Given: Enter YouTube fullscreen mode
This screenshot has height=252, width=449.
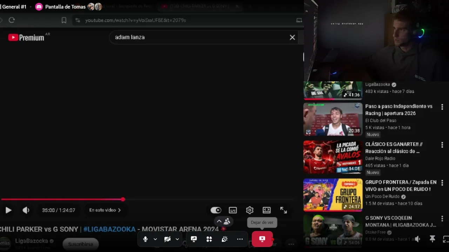Looking at the screenshot, I should tap(283, 210).
